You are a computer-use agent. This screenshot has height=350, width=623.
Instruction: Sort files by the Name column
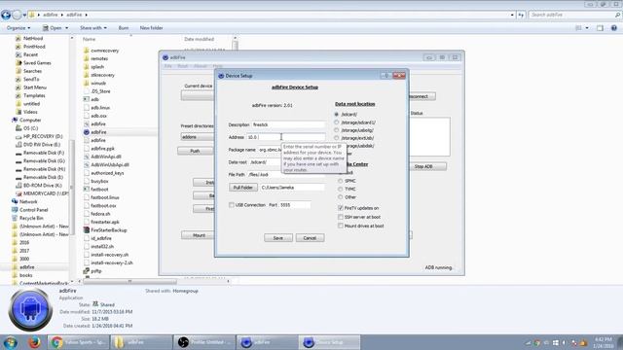coord(89,39)
